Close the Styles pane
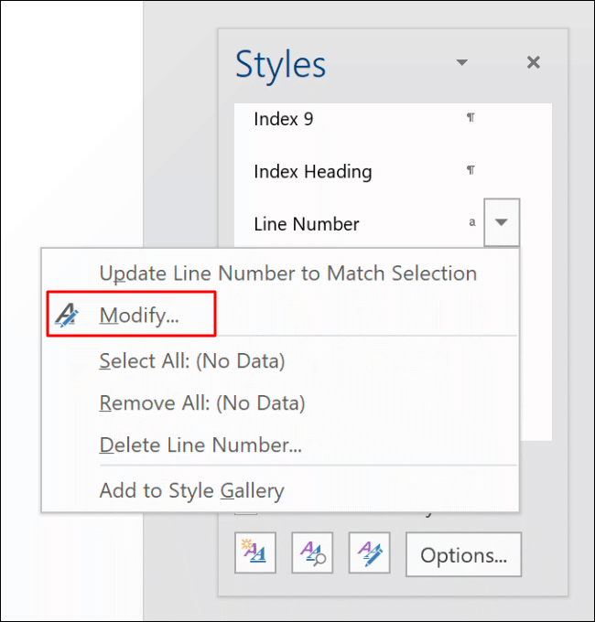Screen dimensions: 595x622 [534, 63]
